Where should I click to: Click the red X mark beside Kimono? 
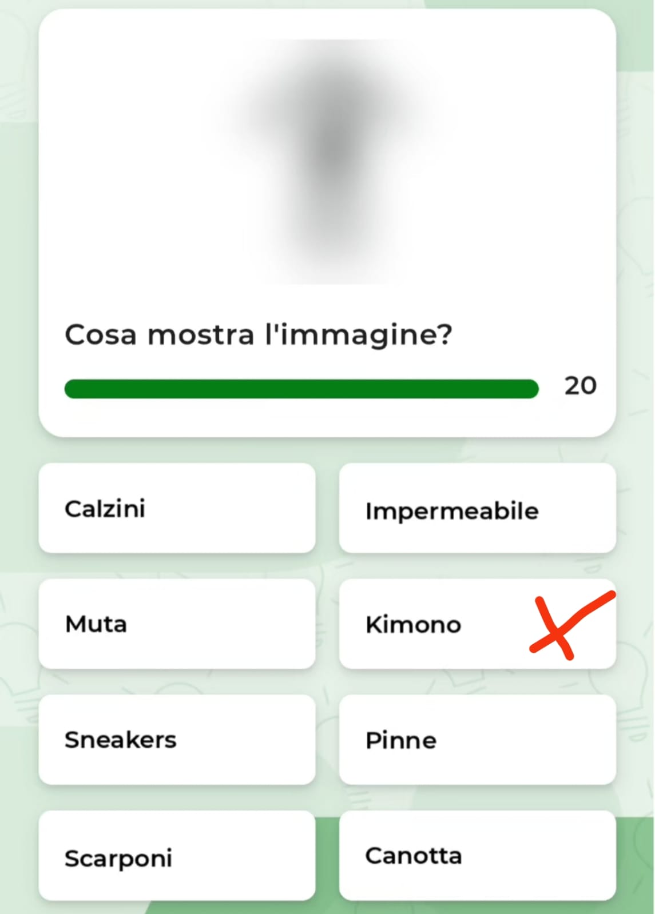click(x=571, y=625)
